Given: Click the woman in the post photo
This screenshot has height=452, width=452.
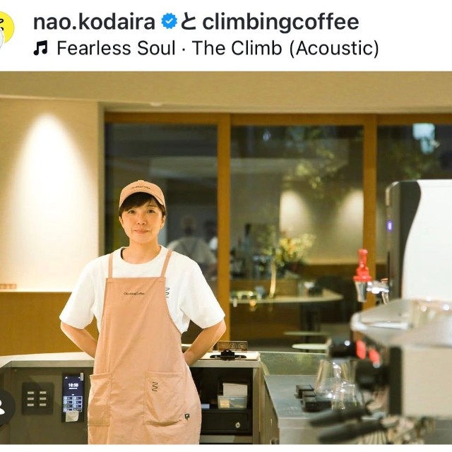Looking at the screenshot, I should 143,313.
